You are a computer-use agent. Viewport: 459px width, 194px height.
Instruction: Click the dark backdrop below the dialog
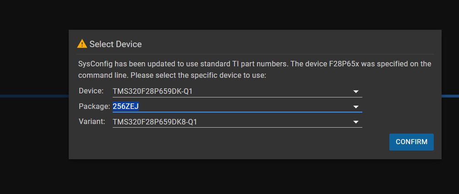pos(229,177)
